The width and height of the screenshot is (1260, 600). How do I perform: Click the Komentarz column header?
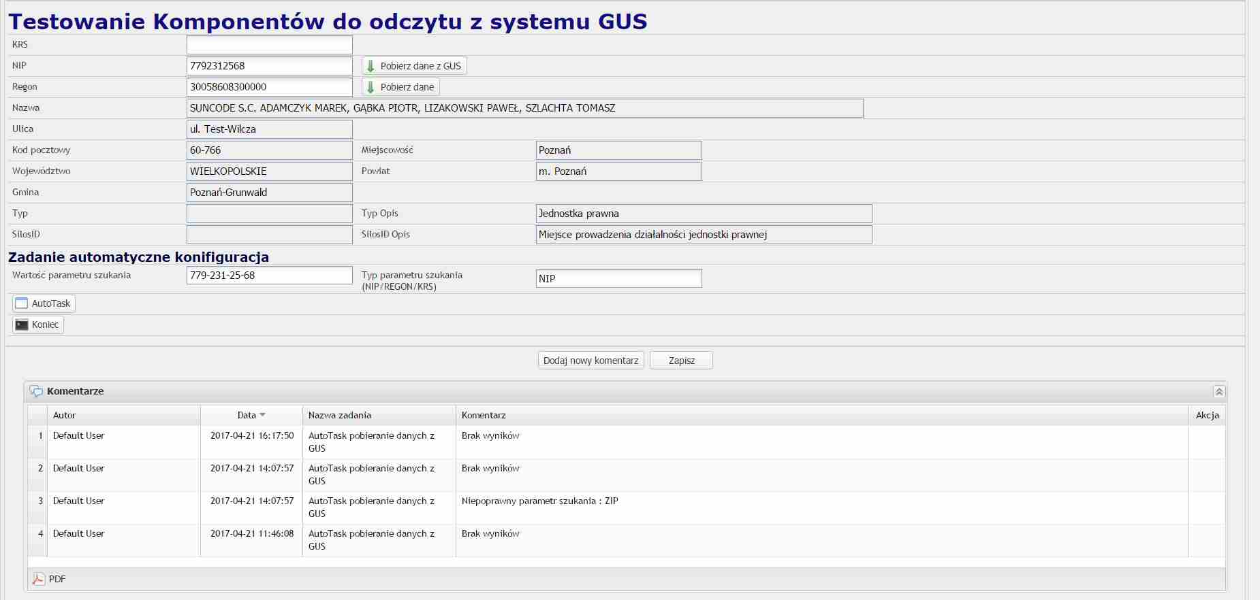coord(822,415)
